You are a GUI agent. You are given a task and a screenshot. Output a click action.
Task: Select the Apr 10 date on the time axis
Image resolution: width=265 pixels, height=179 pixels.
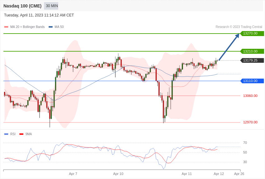(x=118, y=174)
